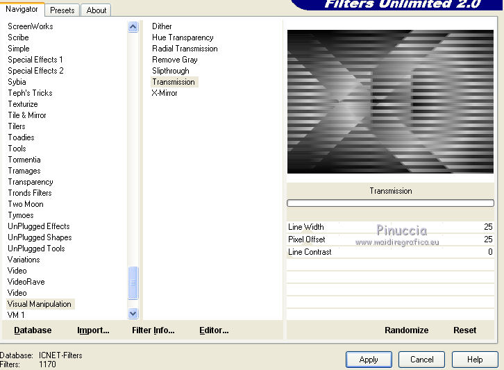Select the Variations category
The image size is (504, 370).
click(24, 260)
